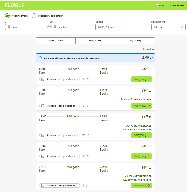Image resolution: width=187 pixels, height=192 pixels.
Task: Click the 23:40 arrival time
Action: 104,167
